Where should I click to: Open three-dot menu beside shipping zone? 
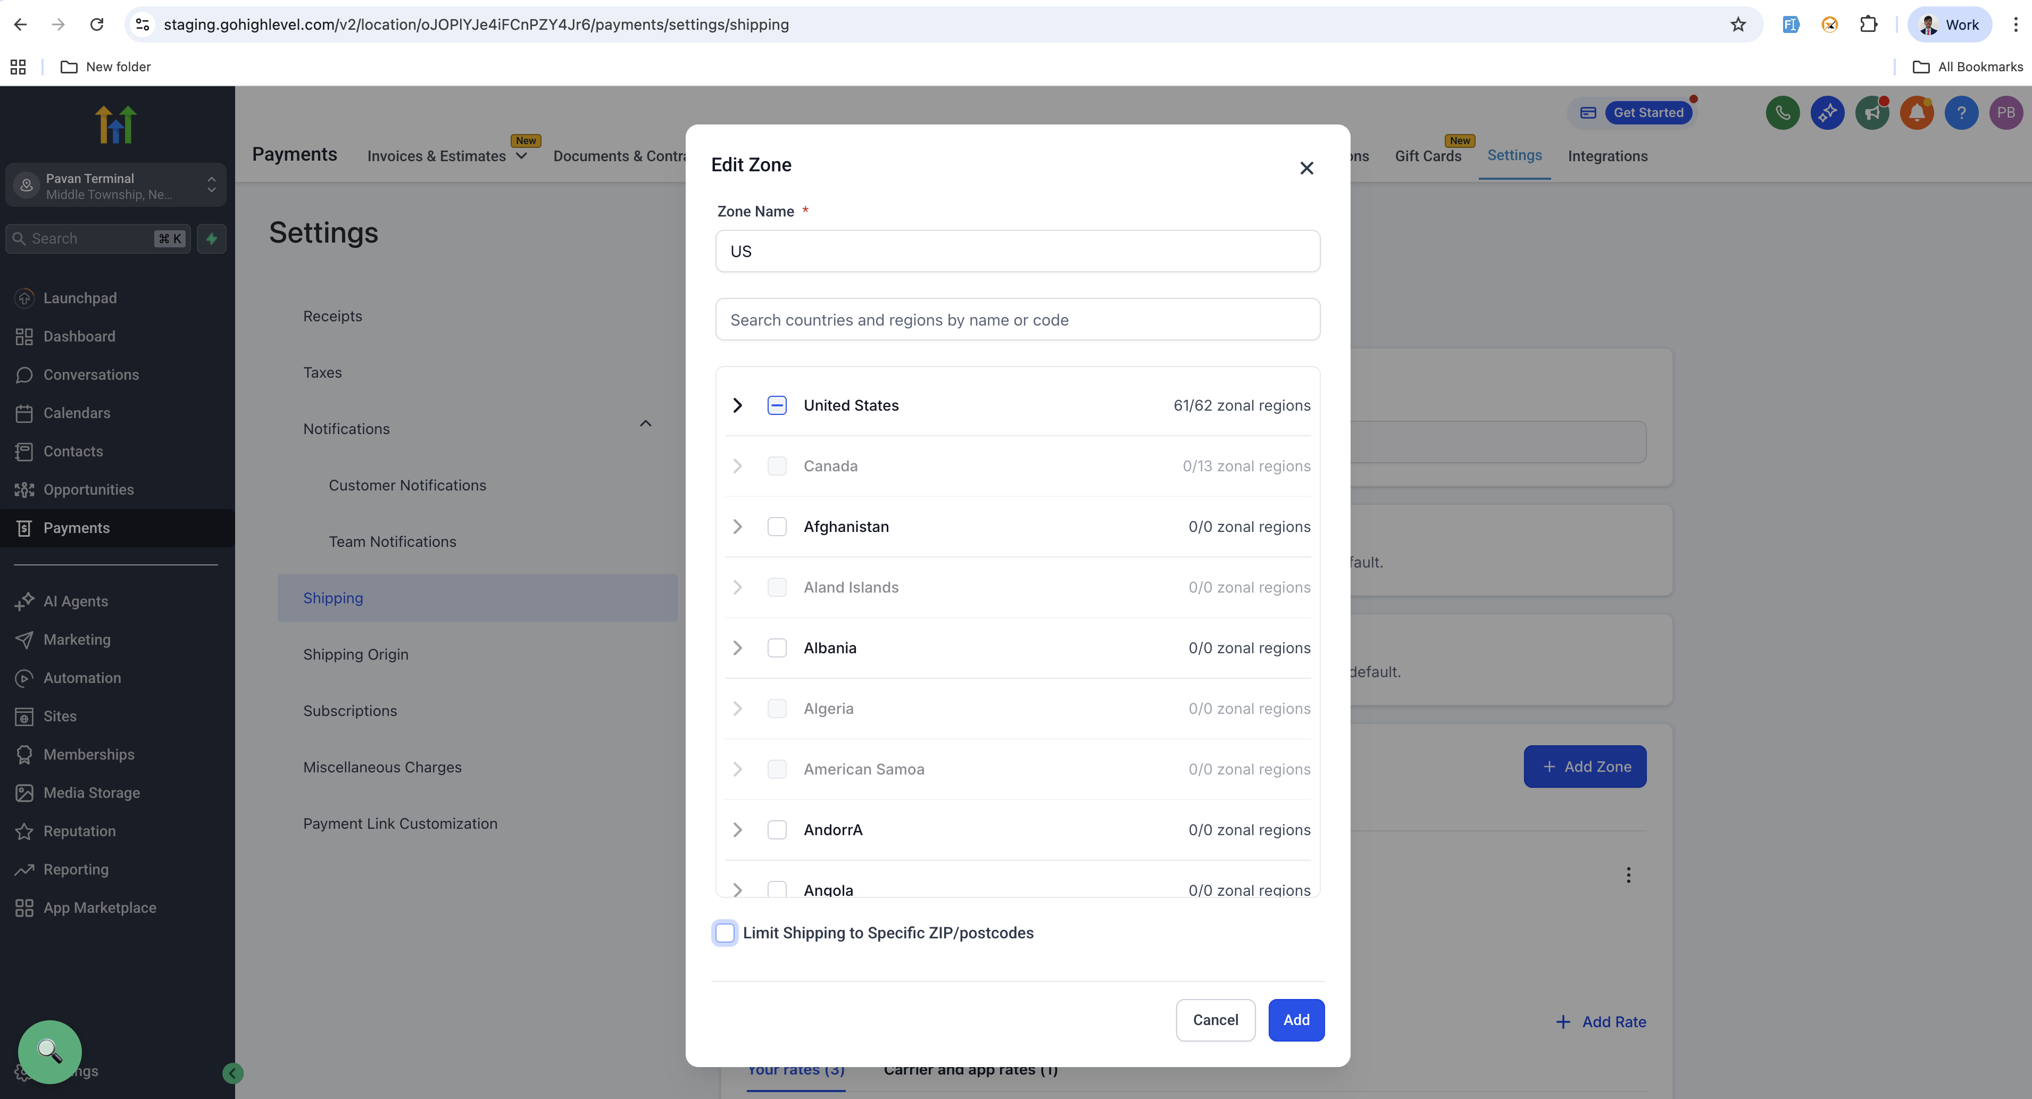coord(1628,875)
